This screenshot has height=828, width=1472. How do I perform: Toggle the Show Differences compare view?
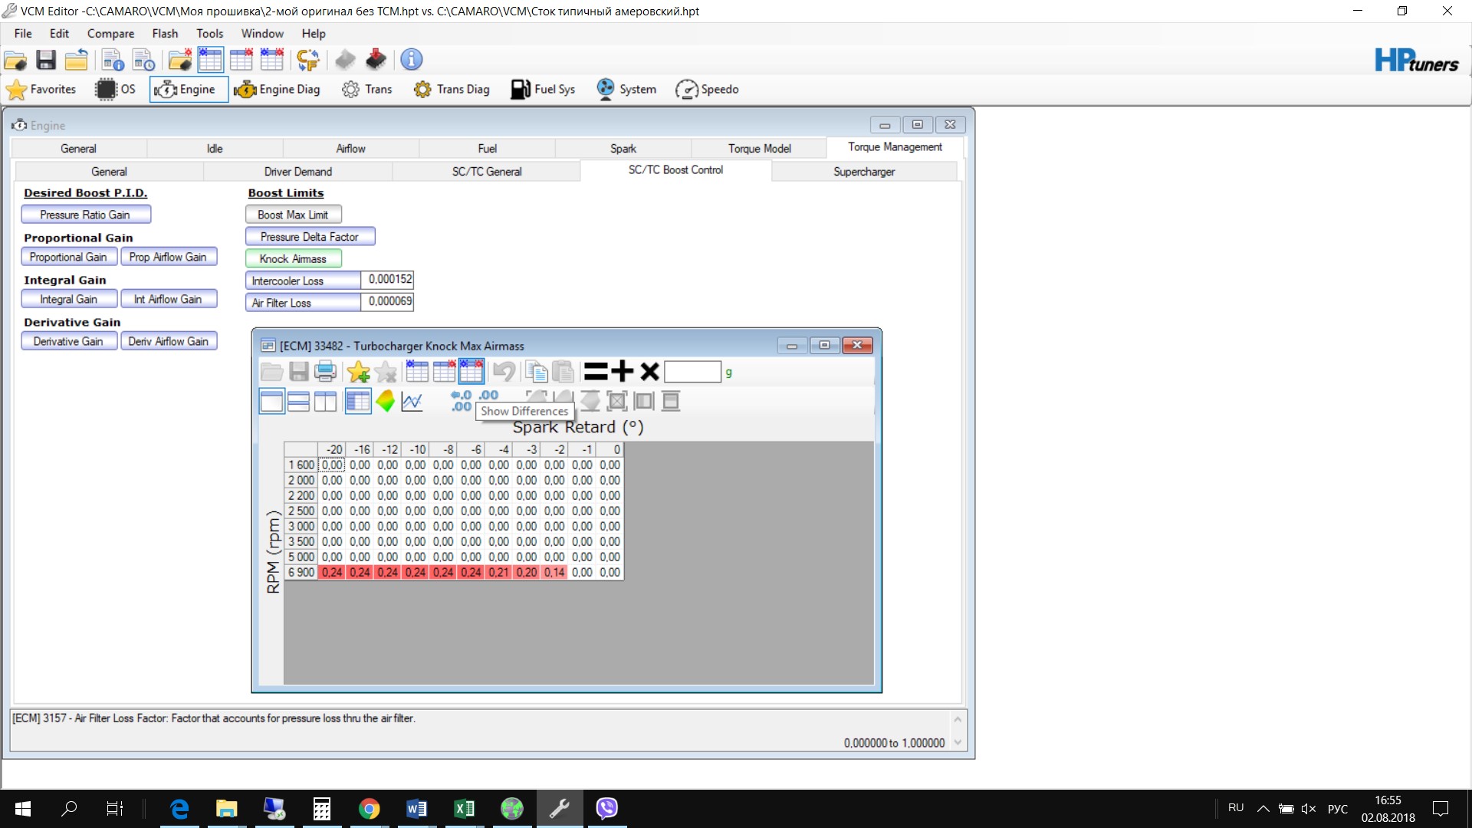471,372
